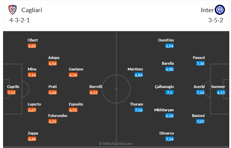Screen dimensions: 231x148
Task: Click Zappa's 6,44 rating badge
Action: pyautogui.click(x=32, y=139)
